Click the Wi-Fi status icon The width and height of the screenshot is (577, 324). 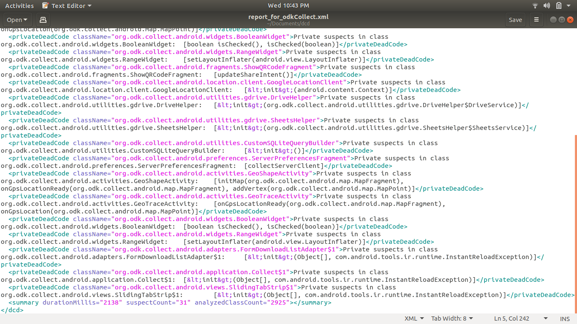tap(535, 5)
